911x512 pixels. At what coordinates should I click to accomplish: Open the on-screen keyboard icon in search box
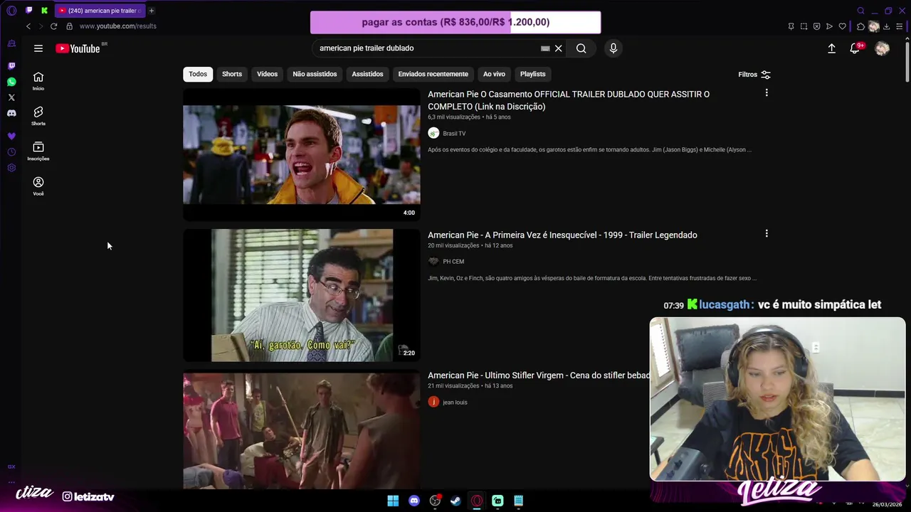pos(545,48)
